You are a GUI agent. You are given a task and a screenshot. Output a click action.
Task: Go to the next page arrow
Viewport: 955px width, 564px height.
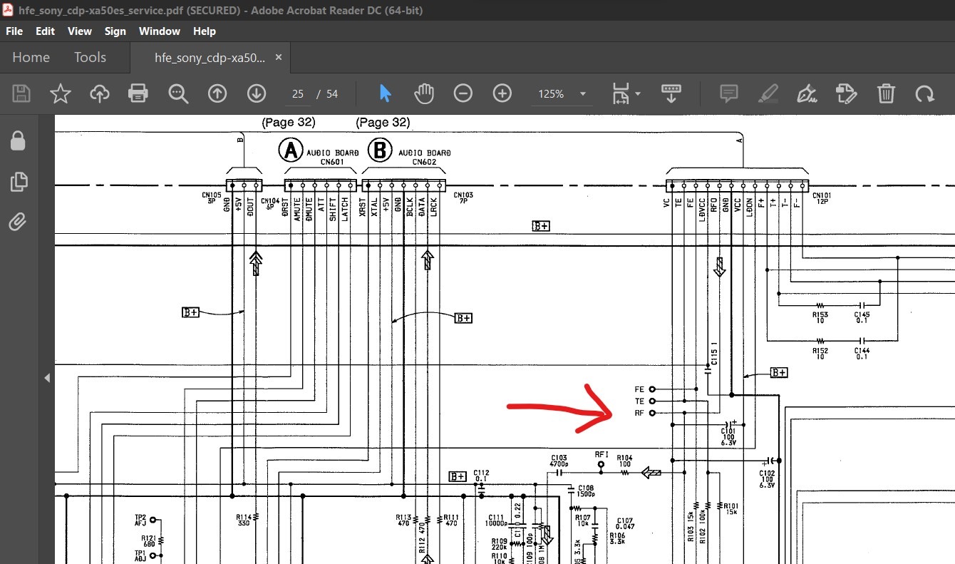(256, 93)
